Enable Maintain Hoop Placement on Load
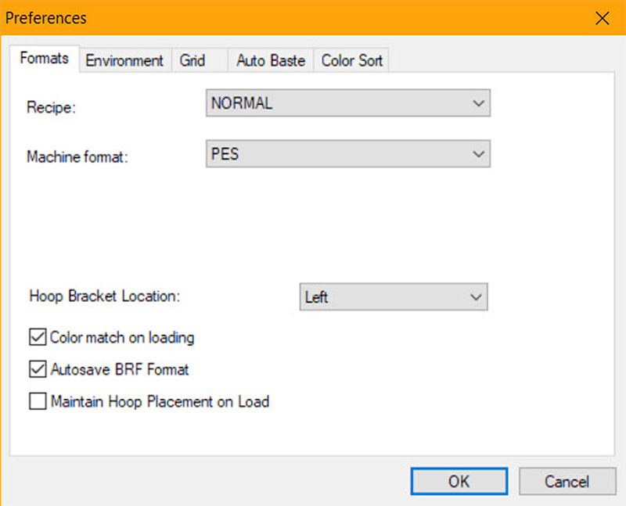This screenshot has height=506, width=626. pos(37,402)
